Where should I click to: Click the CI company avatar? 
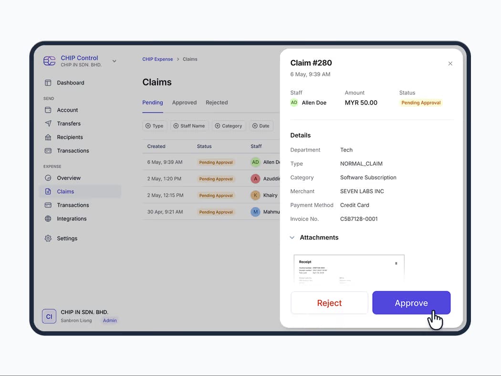[x=49, y=316]
